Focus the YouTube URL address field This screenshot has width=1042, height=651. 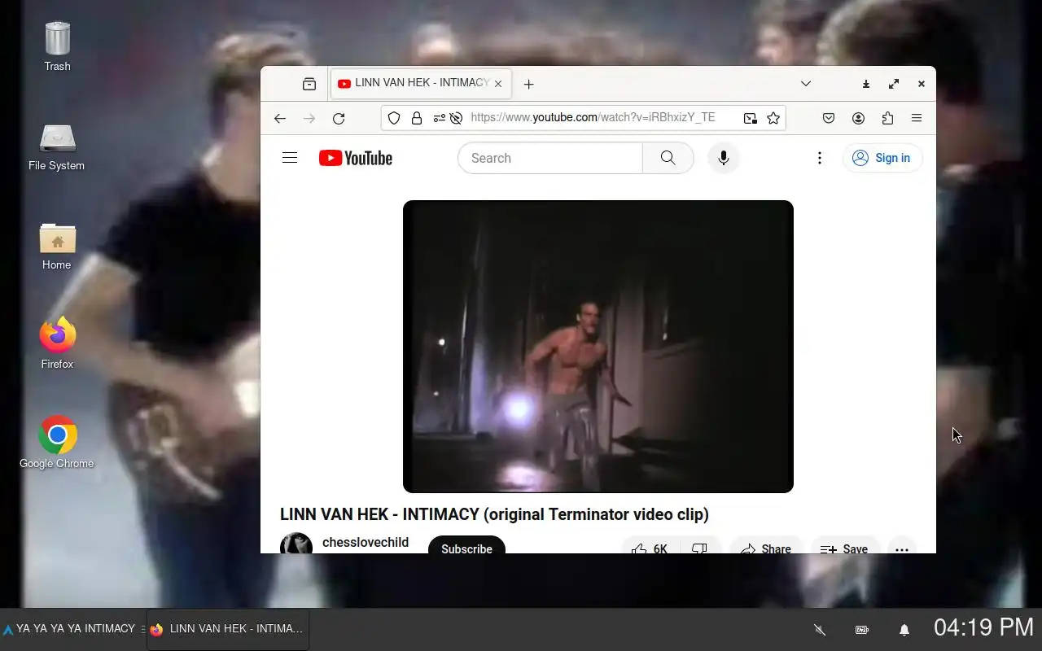pos(593,118)
